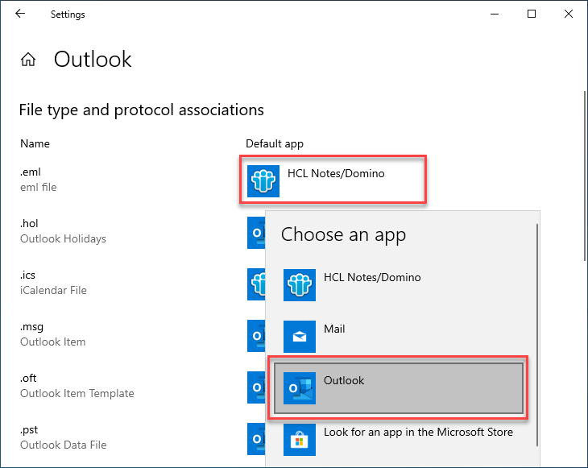588x468 pixels.
Task: Click the HCL Notes icon beside .ics
Action: click(256, 284)
